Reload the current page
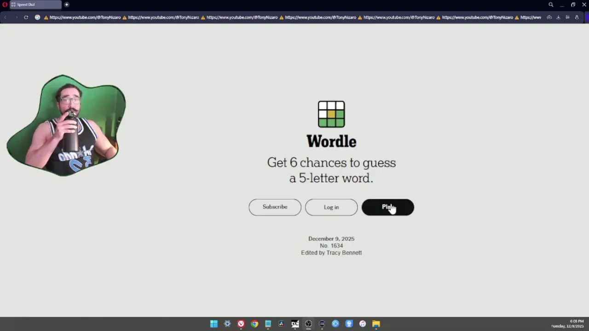The image size is (589, 331). [26, 17]
